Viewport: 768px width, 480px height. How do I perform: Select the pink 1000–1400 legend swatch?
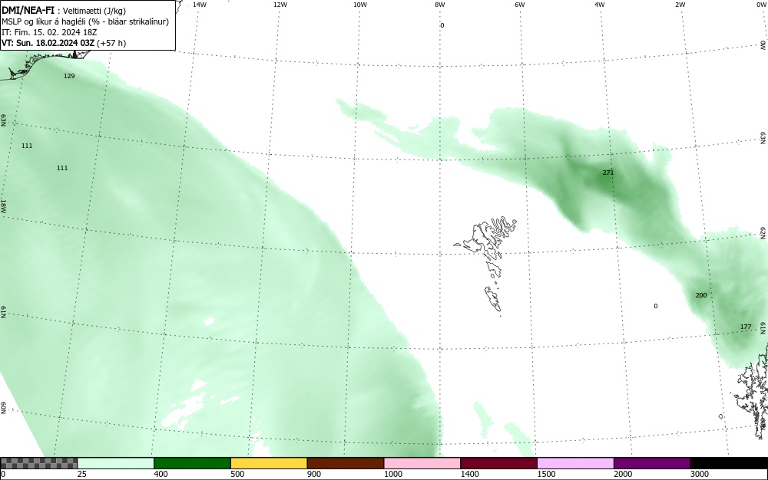[422, 463]
